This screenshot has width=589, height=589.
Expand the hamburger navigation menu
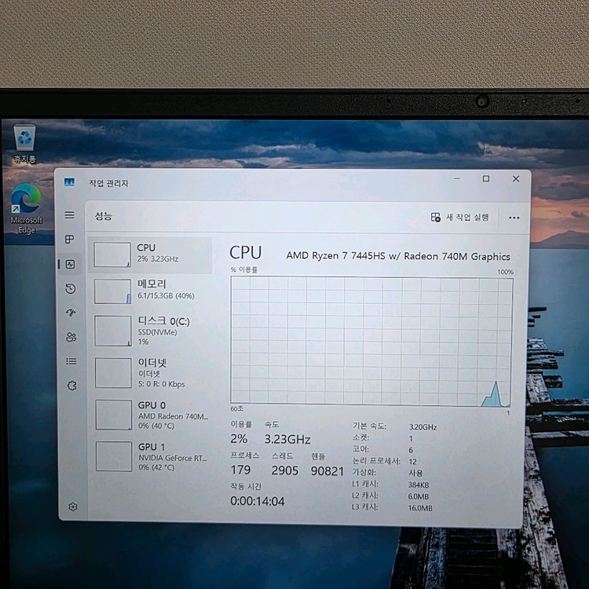click(x=70, y=215)
